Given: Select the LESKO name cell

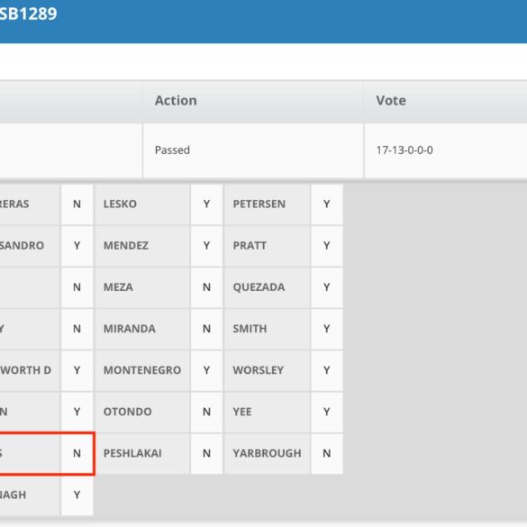Looking at the screenshot, I should 142,204.
